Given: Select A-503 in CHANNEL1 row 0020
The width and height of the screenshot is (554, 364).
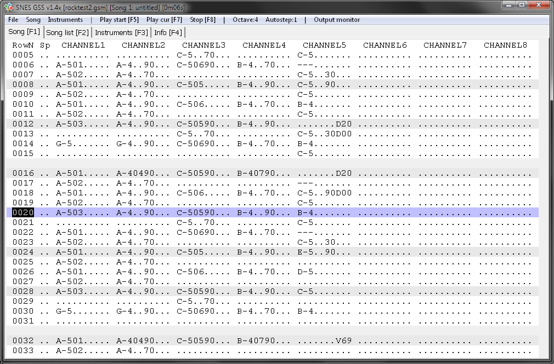Looking at the screenshot, I should 70,212.
